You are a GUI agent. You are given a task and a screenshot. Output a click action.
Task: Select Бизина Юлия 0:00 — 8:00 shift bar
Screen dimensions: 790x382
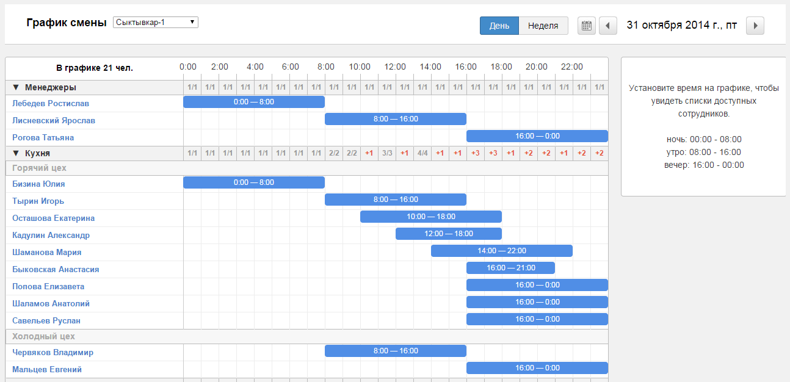(x=254, y=182)
